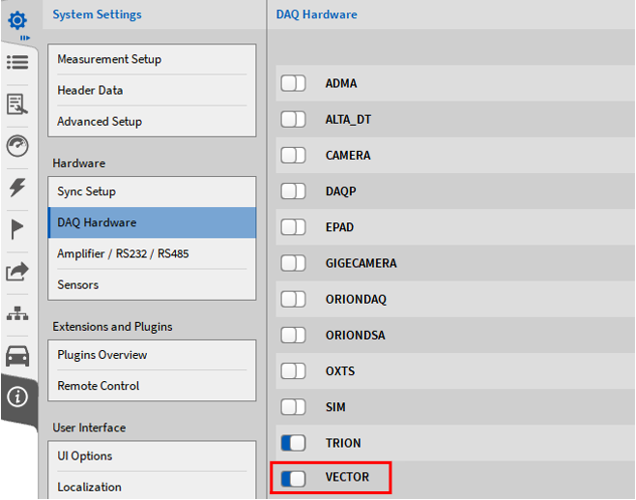Click the flag marker icon
The width and height of the screenshot is (636, 500).
[x=17, y=229]
